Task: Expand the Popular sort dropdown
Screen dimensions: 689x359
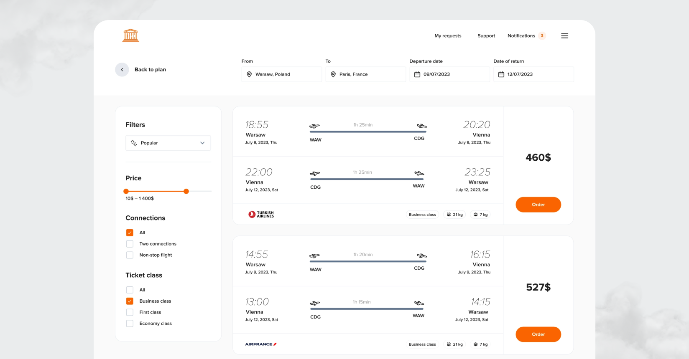Action: point(168,143)
